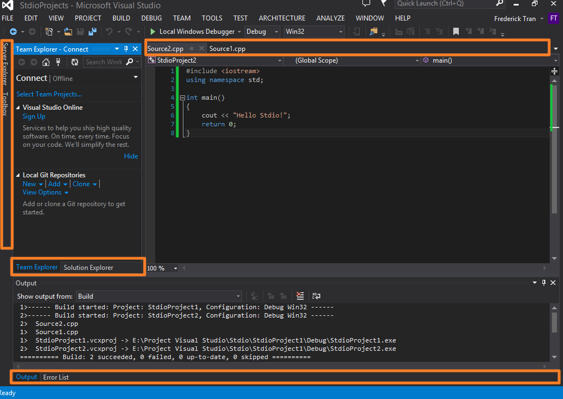Collapse the Visual Studio Online section
The width and height of the screenshot is (563, 399).
click(18, 108)
